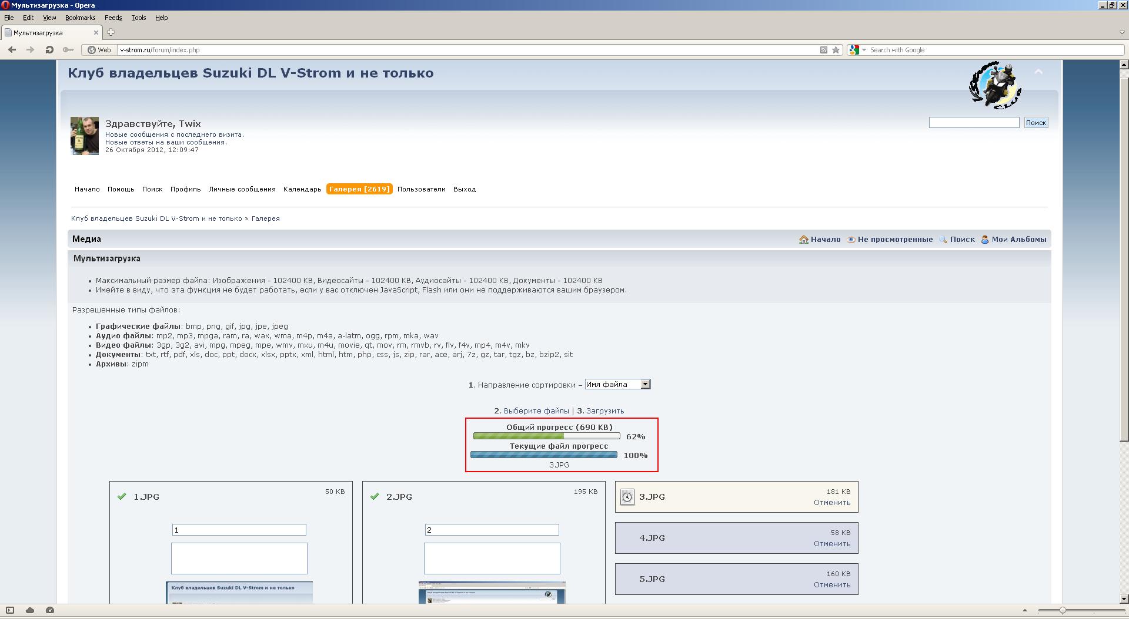The width and height of the screenshot is (1129, 619).
Task: Open the Поиск forum menu item
Action: (152, 189)
